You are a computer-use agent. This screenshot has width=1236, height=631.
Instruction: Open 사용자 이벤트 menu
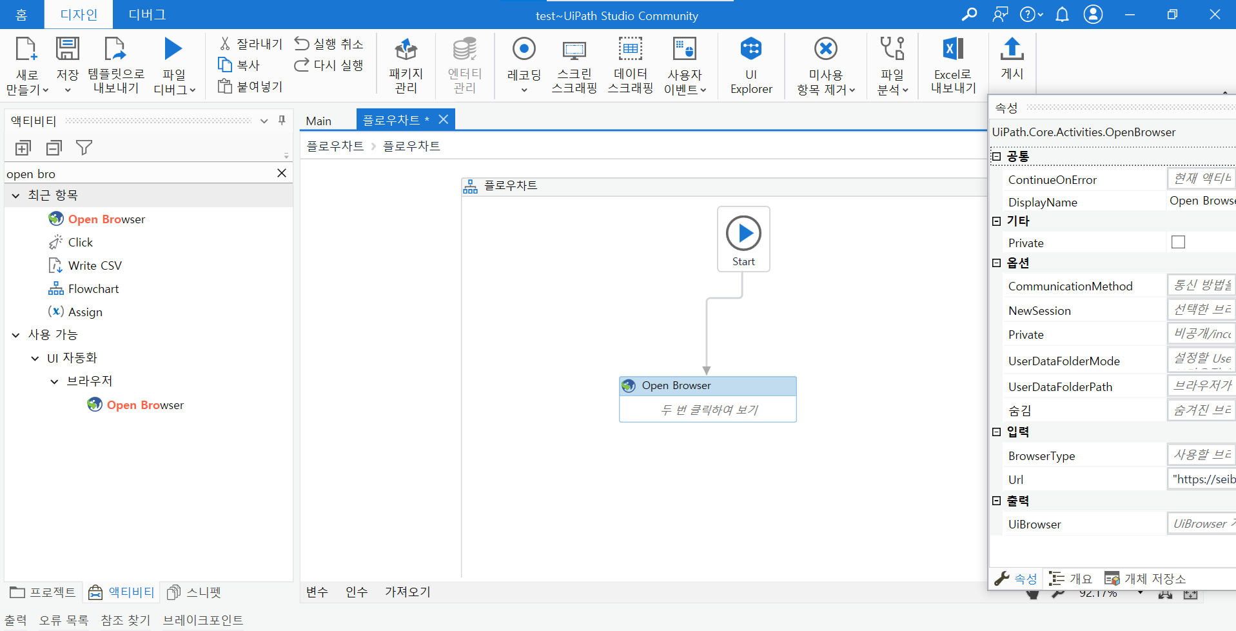pos(685,66)
